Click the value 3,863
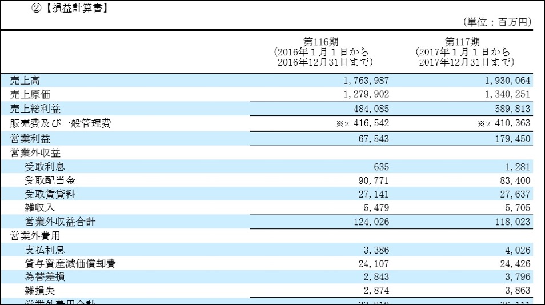Viewport: 545px width, 305px height. click(x=518, y=290)
